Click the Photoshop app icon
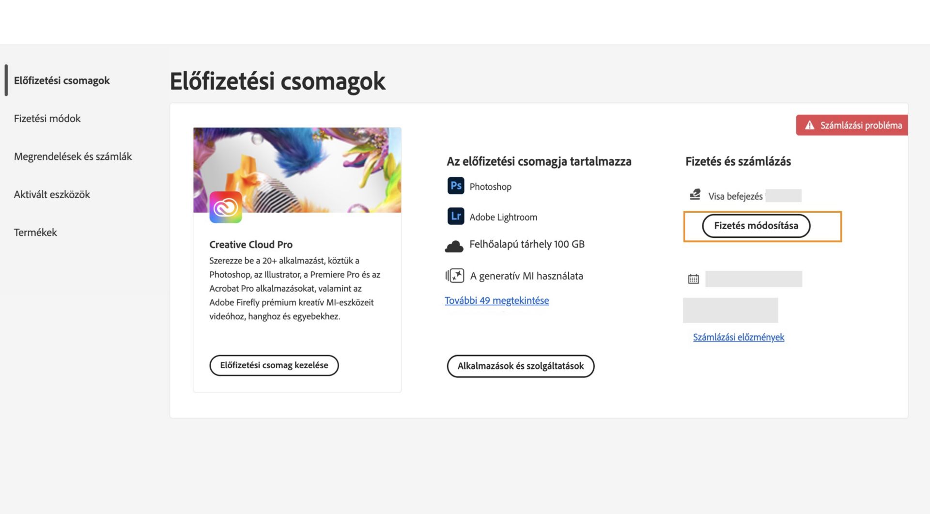Image resolution: width=930 pixels, height=514 pixels. pos(455,186)
